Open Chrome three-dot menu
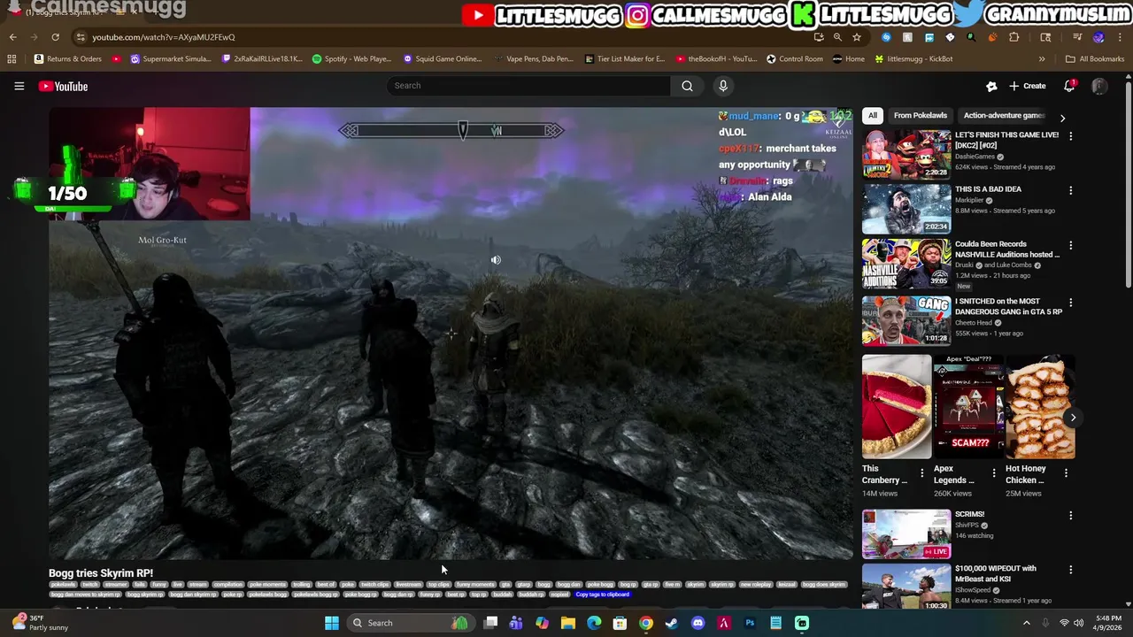Image resolution: width=1133 pixels, height=637 pixels. pyautogui.click(x=1120, y=37)
